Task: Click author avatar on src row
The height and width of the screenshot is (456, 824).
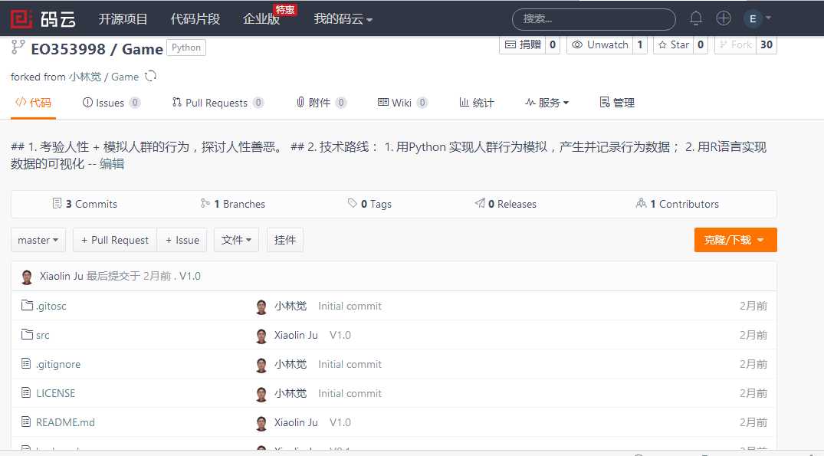Action: point(261,336)
